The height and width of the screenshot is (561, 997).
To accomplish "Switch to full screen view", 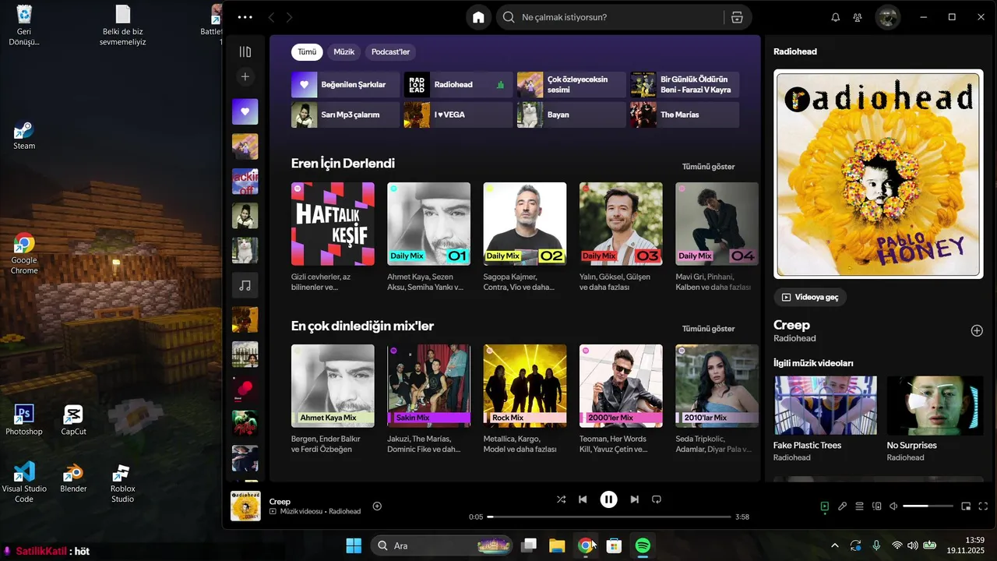I will (x=983, y=506).
